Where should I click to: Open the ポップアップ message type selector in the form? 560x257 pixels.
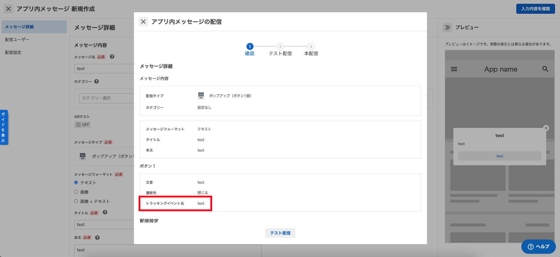pyautogui.click(x=104, y=157)
